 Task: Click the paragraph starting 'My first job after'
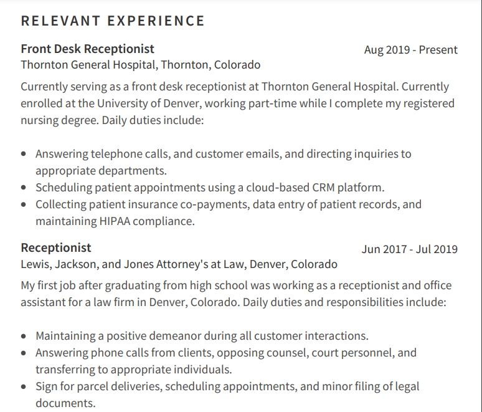(x=236, y=294)
